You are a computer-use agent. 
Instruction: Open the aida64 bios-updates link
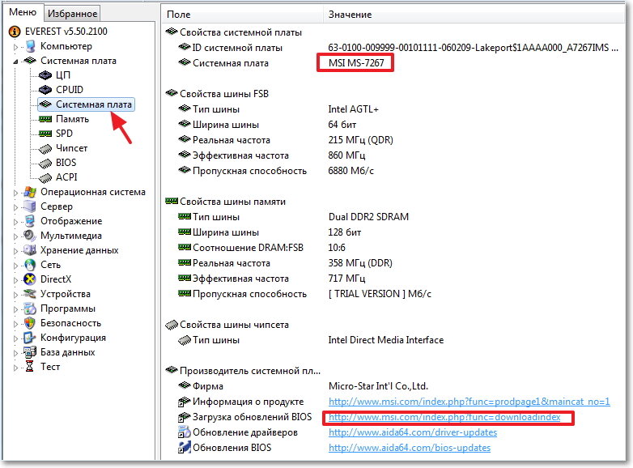410,448
